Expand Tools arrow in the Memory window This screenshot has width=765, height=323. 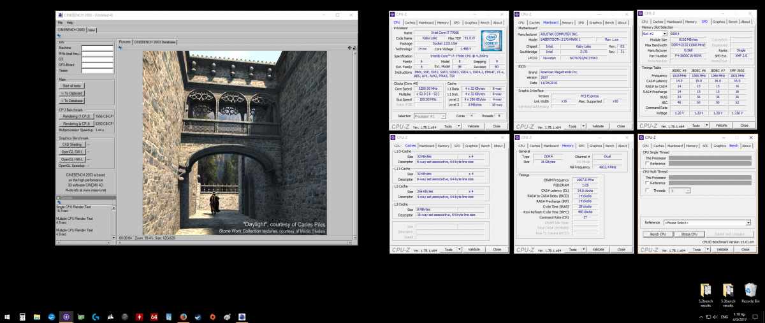[583, 250]
